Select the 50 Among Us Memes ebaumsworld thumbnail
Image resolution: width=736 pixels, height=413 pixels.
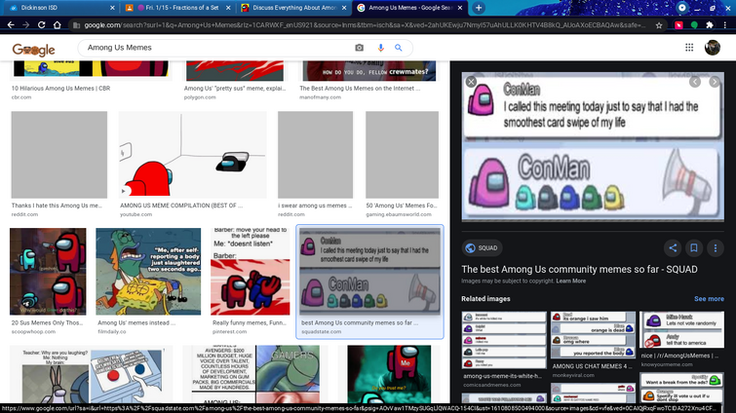pos(402,154)
